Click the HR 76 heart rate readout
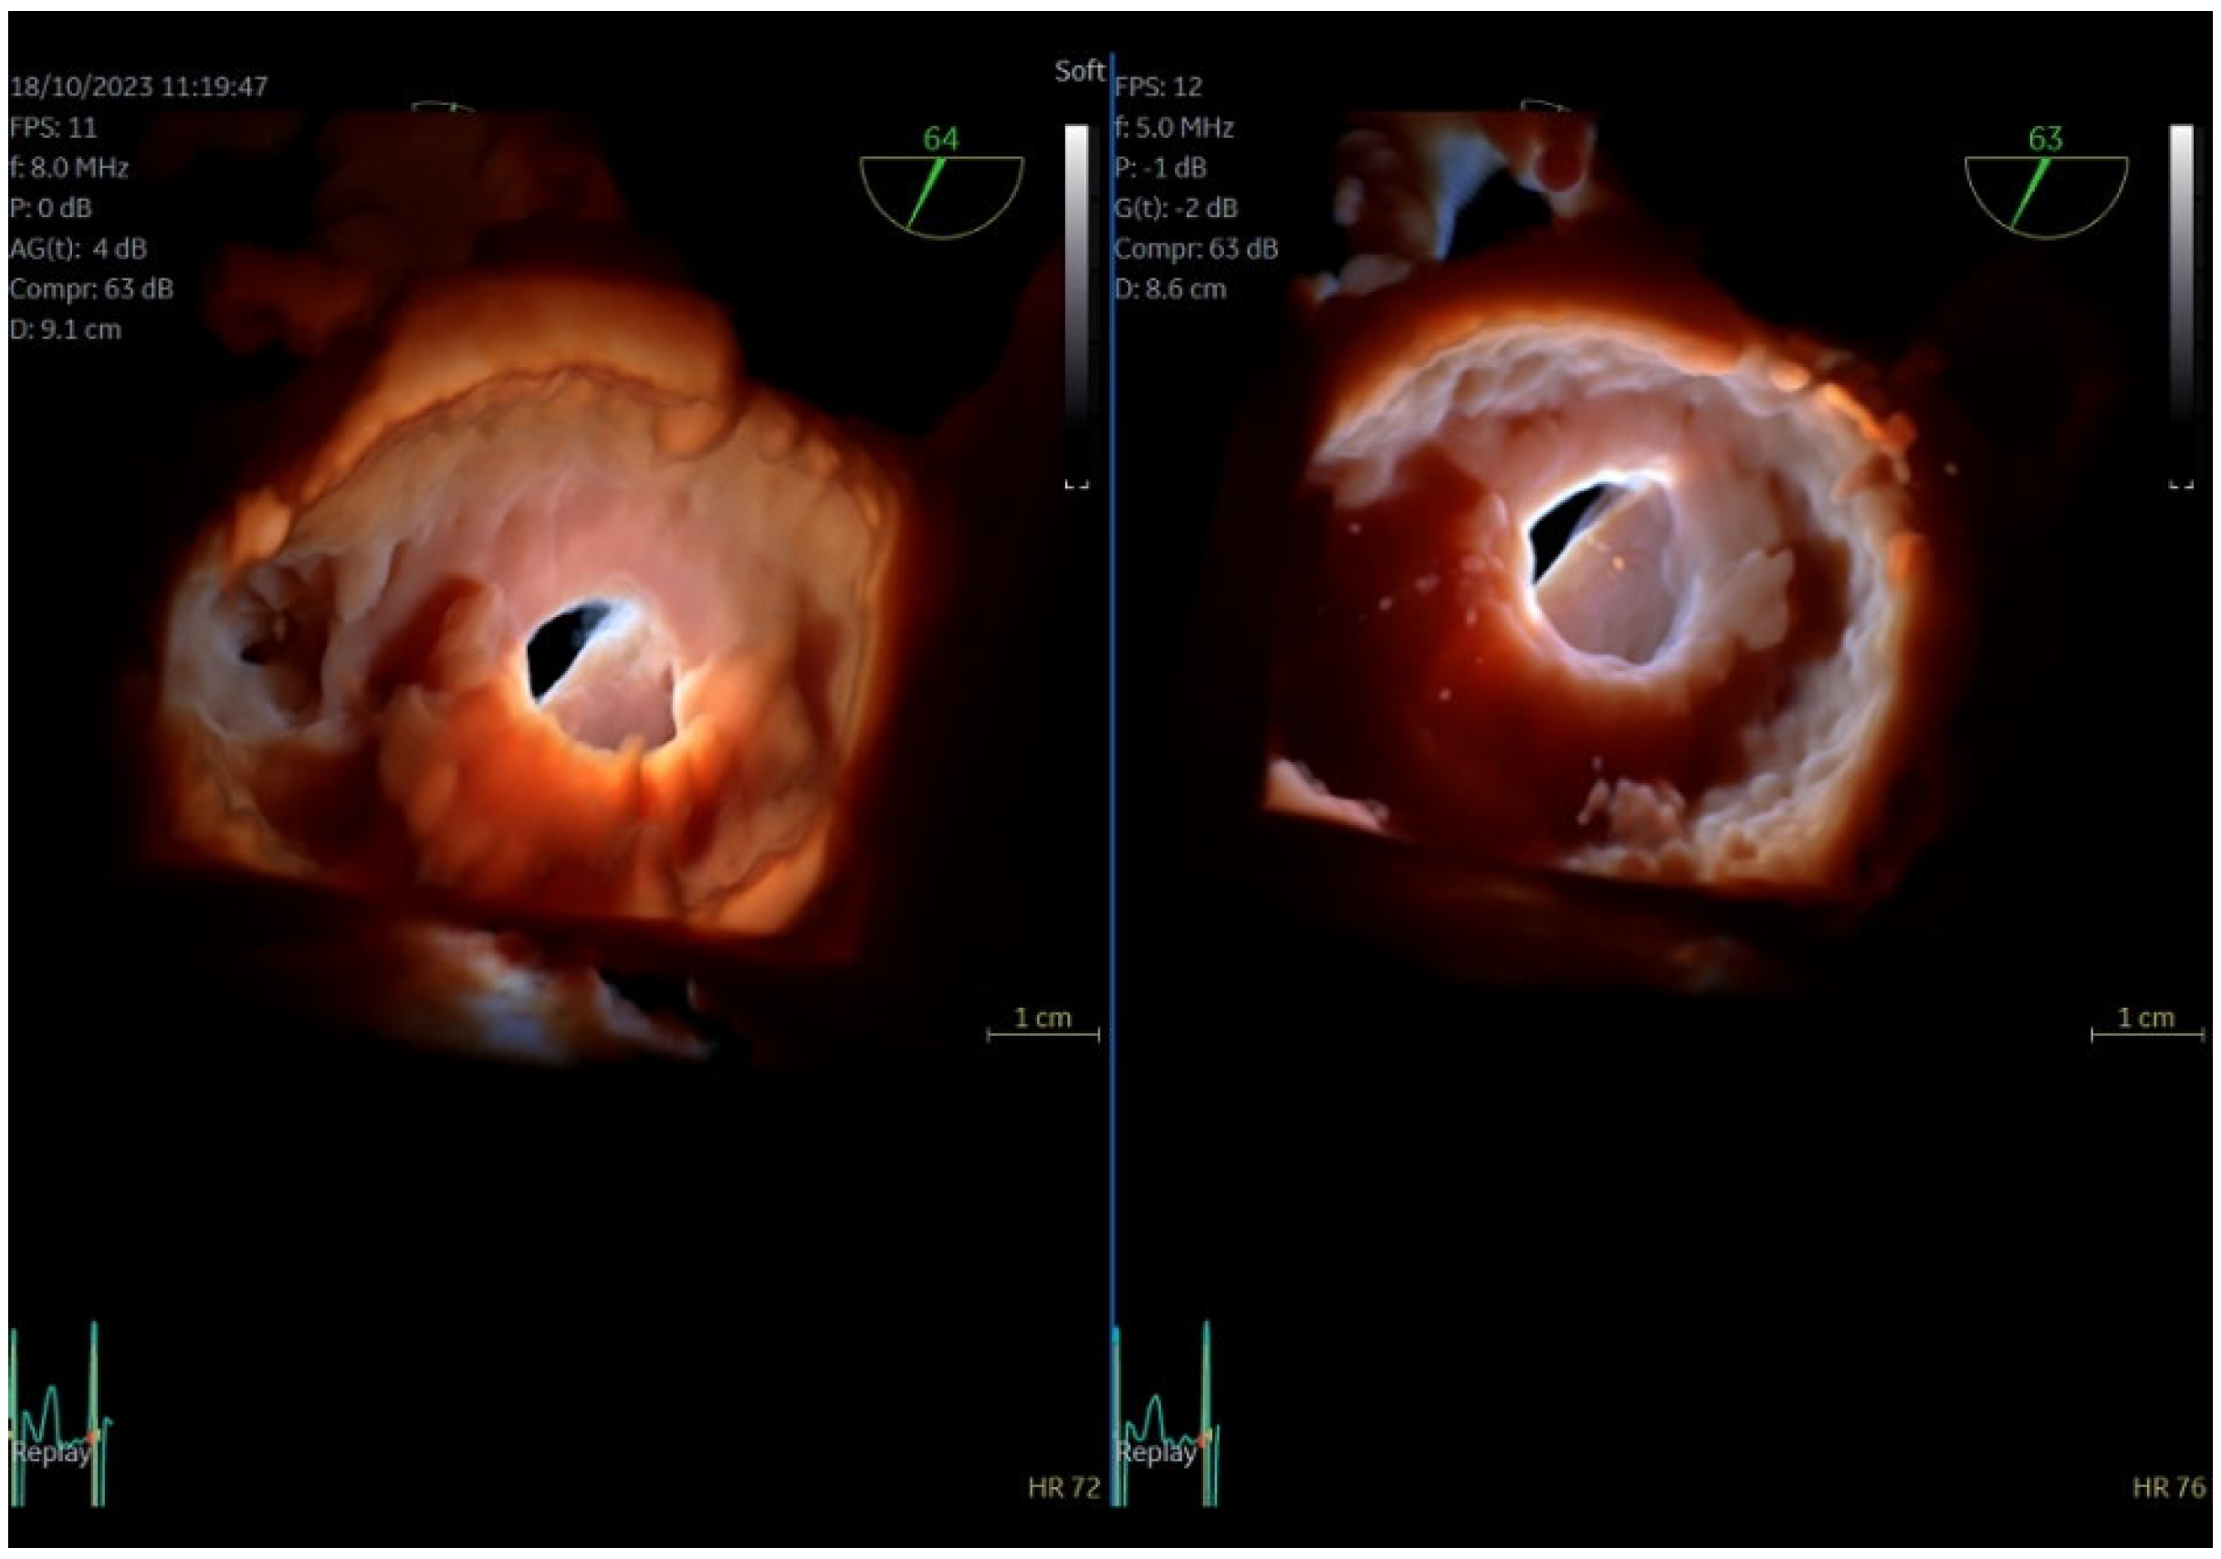Screen dimensions: 2221x1559 (x=2168, y=1488)
